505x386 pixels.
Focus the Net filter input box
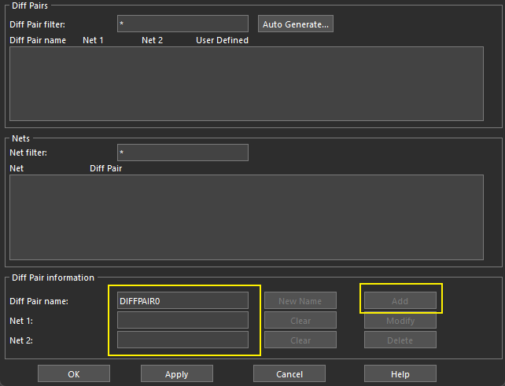[182, 153]
